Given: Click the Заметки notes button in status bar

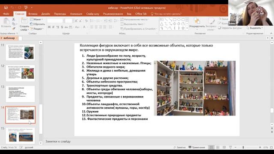Looking at the screenshot, I should click(179, 147).
